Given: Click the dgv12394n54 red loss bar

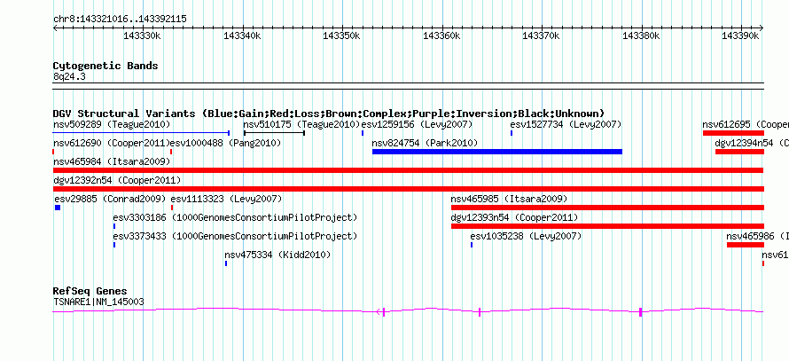Looking at the screenshot, I should pos(739,152).
